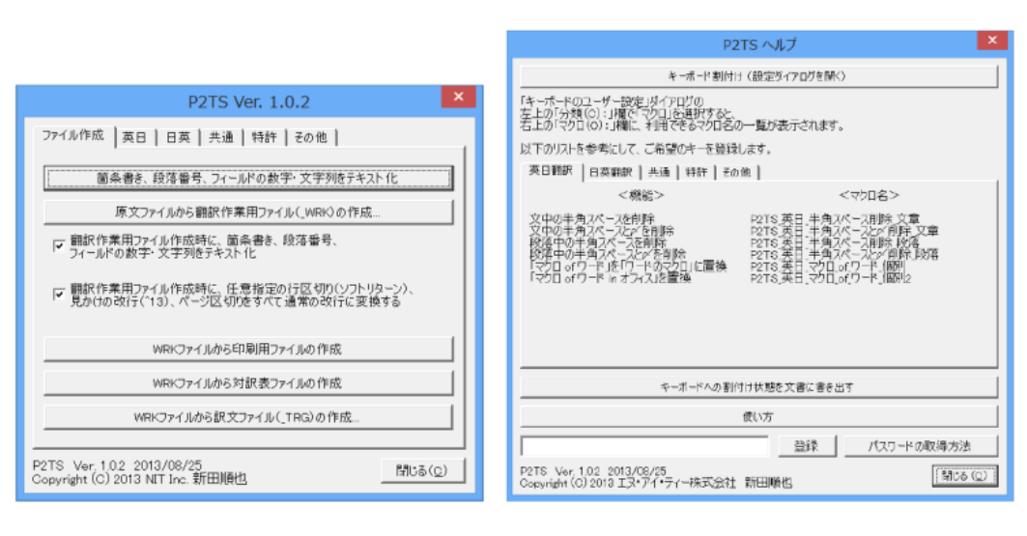Open the 日英 tab in main window
Screen dimensions: 1027x536
[177, 137]
